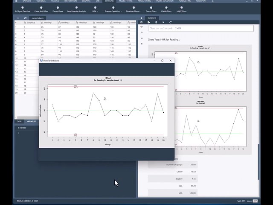Screen dimensions: 273x205
Task: Open Loss Function Analysis
Action: tap(76, 9)
